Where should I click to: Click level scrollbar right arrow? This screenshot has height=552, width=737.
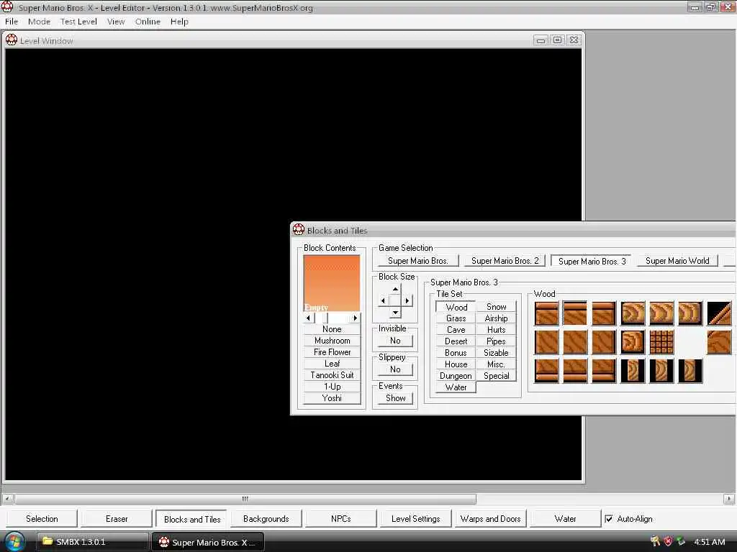[728, 499]
